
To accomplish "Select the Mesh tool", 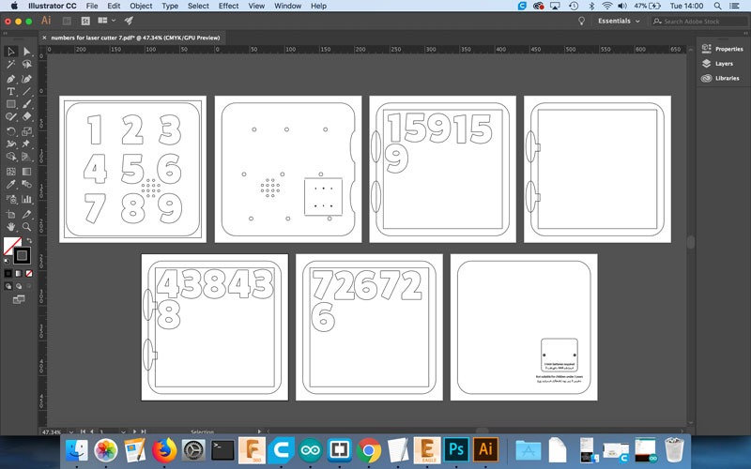I will click(x=11, y=172).
